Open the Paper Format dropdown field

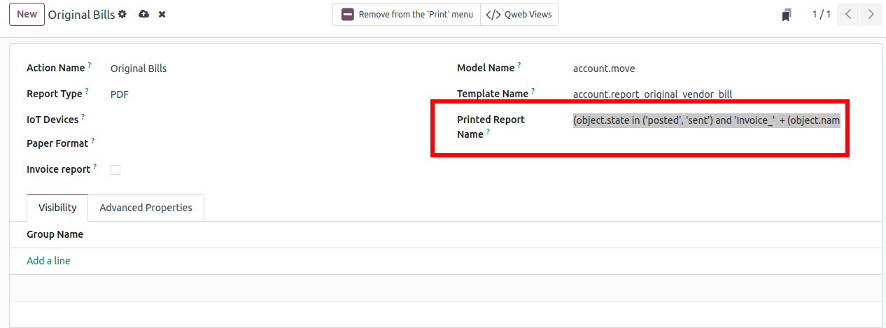coord(210,144)
